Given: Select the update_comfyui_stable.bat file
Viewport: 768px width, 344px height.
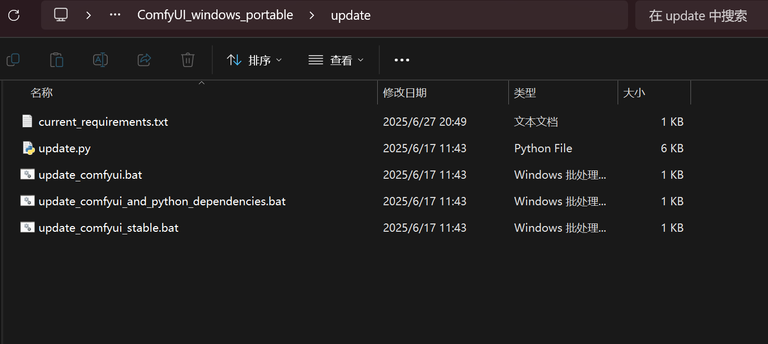Looking at the screenshot, I should coord(108,228).
